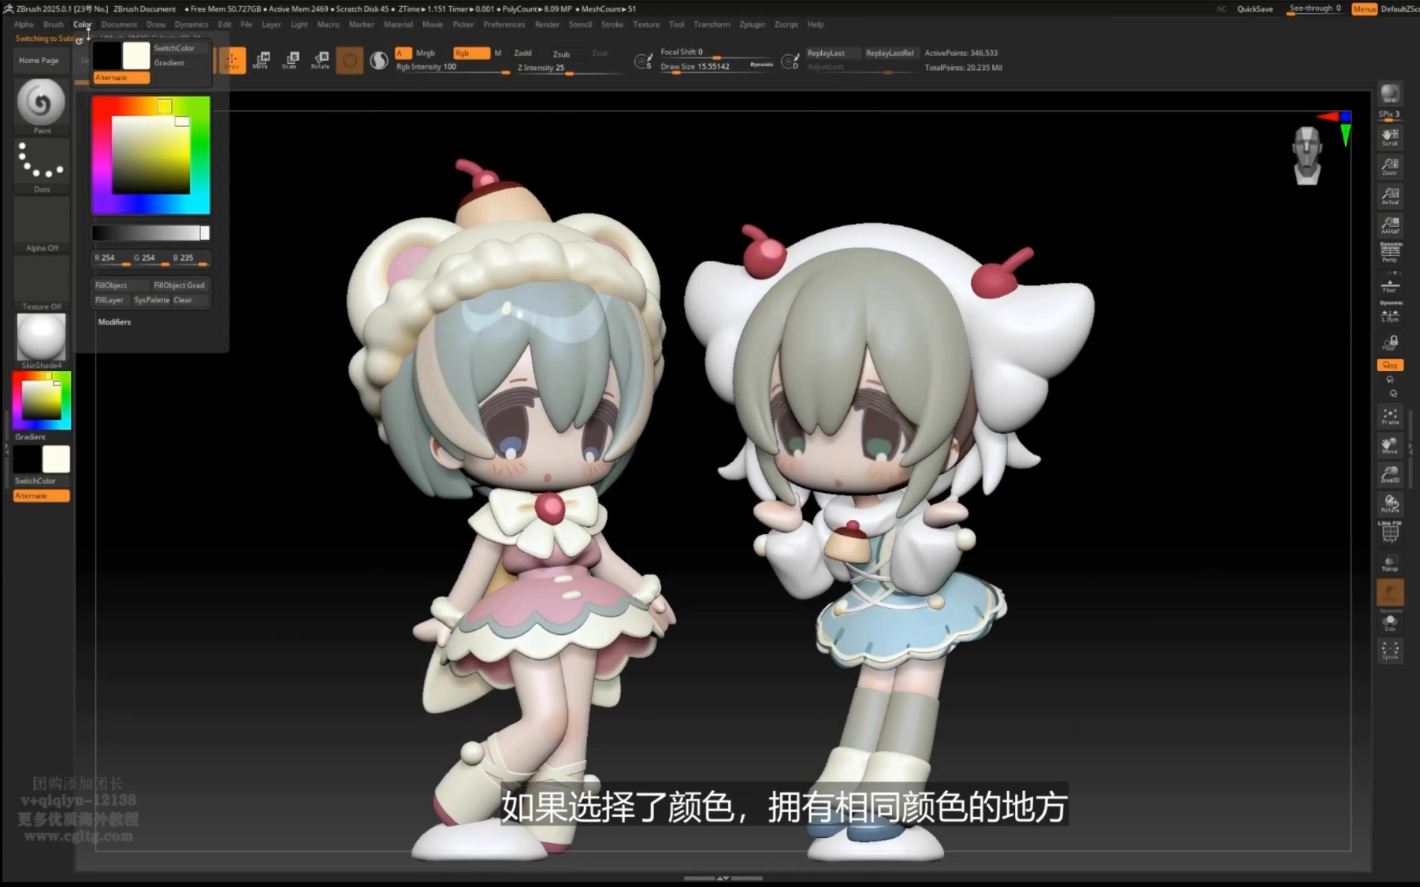
Task: Click the Xpose icon
Action: tap(1390, 650)
